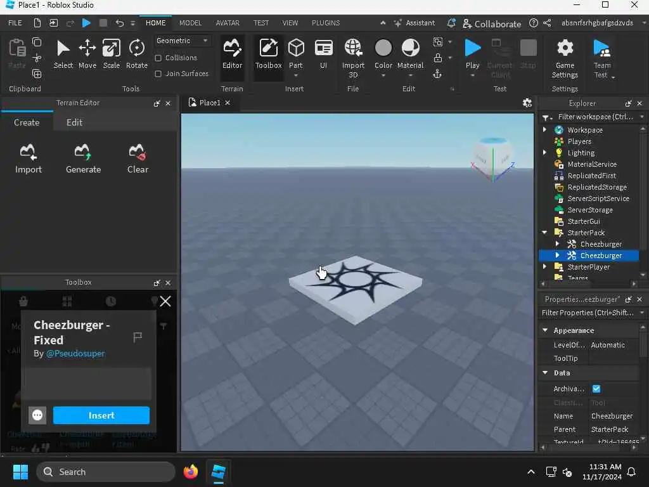The image size is (649, 487).
Task: Switch to the TEST tab
Action: tap(260, 23)
